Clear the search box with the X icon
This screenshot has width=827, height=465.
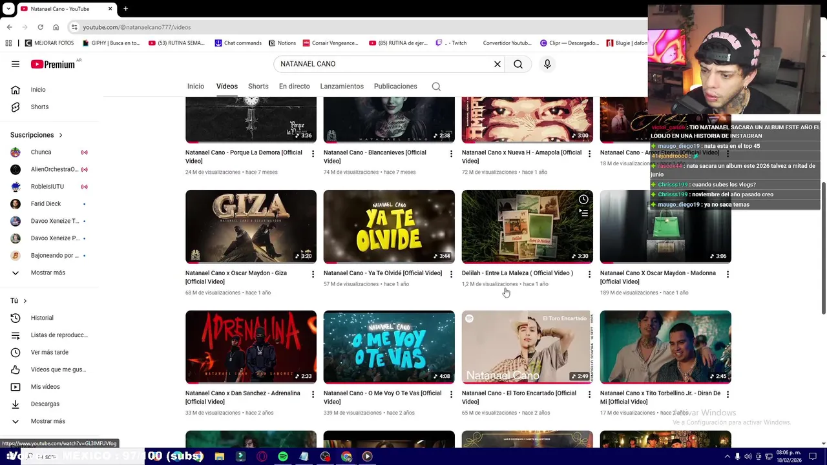click(x=497, y=64)
